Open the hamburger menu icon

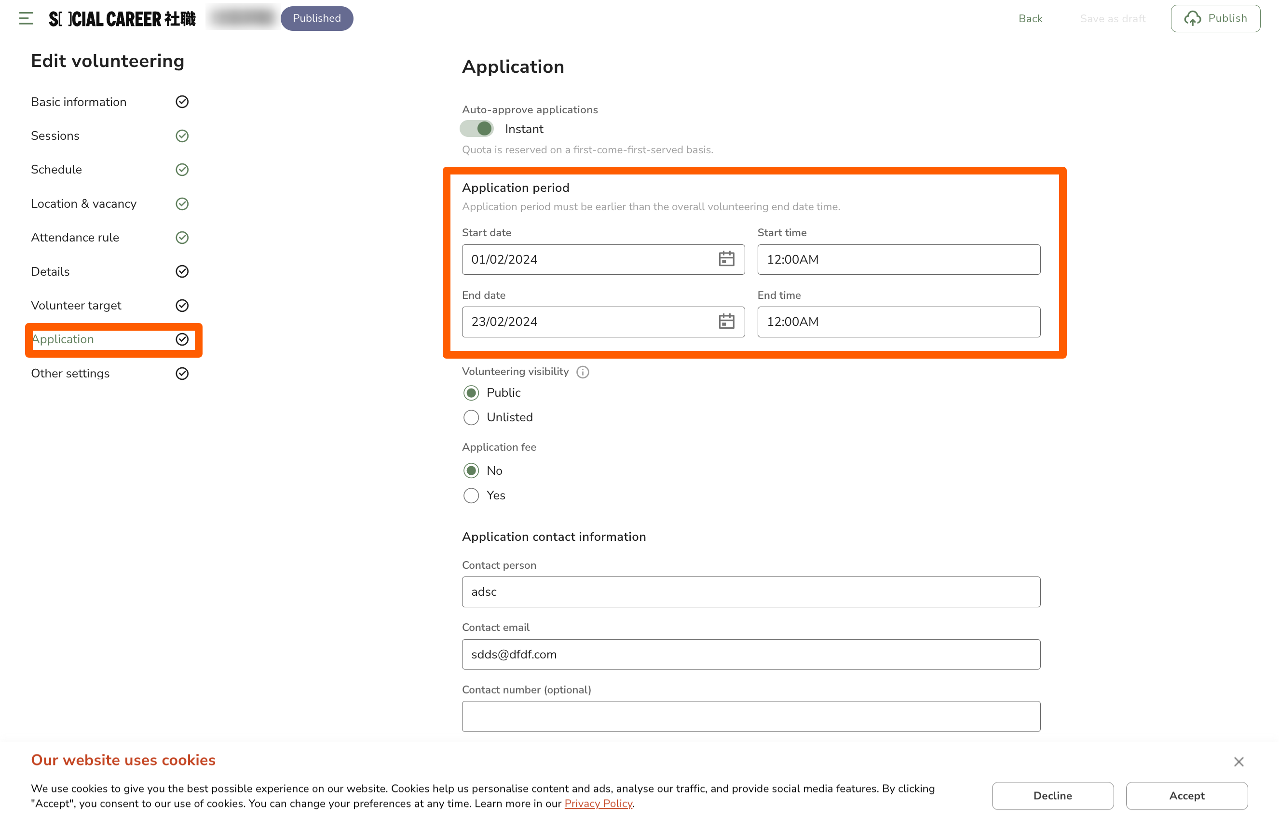[x=26, y=18]
